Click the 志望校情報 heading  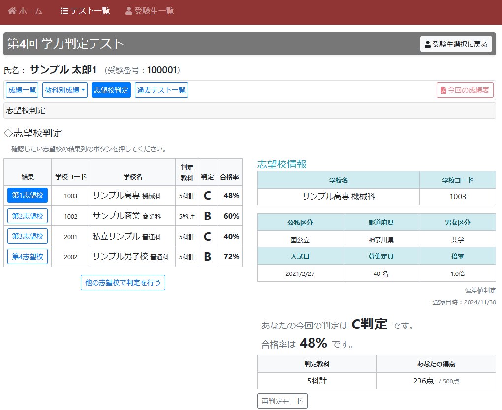(x=282, y=164)
